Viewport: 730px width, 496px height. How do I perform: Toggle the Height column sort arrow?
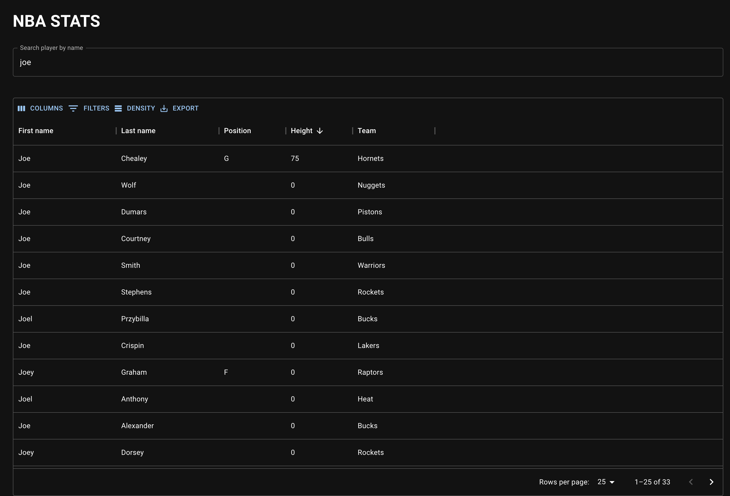point(320,131)
